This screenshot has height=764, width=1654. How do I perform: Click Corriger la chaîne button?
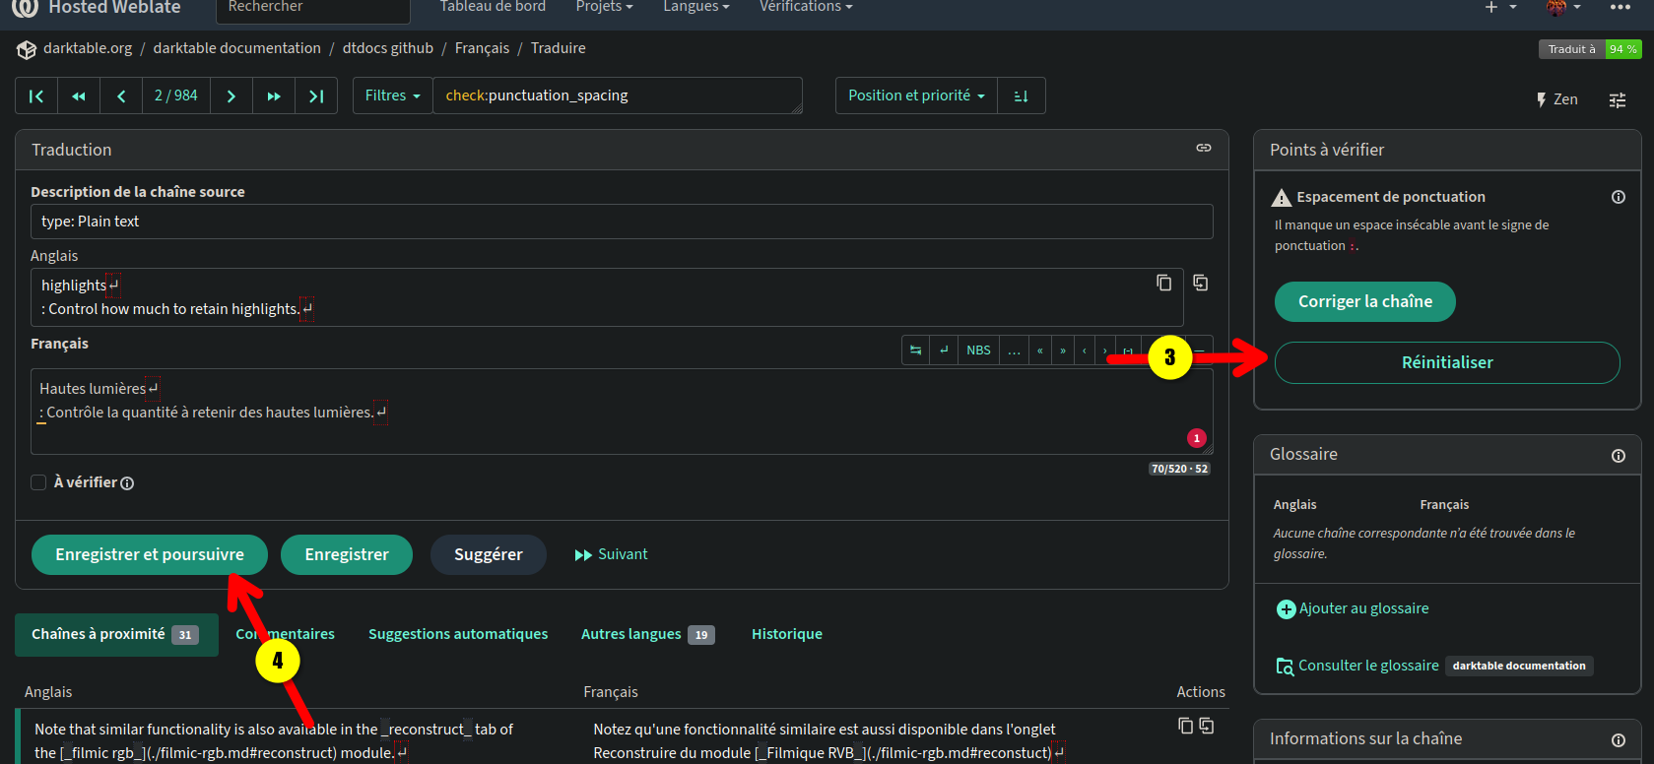point(1365,301)
